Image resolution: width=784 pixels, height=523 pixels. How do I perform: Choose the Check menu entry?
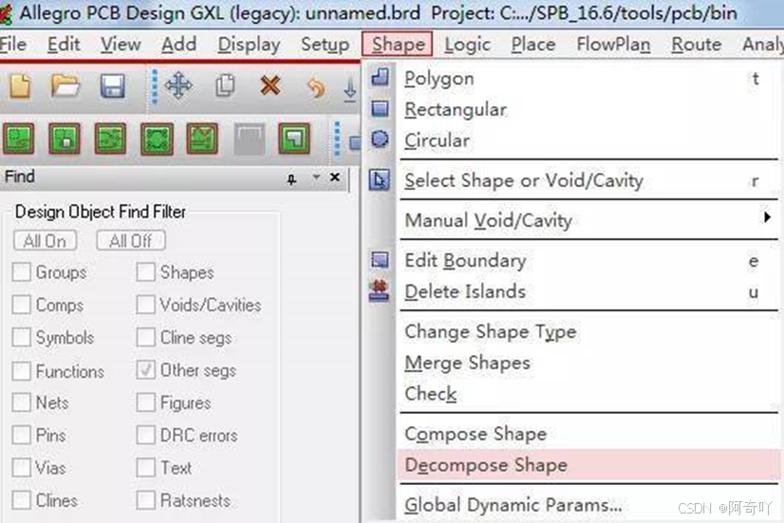point(588,394)
